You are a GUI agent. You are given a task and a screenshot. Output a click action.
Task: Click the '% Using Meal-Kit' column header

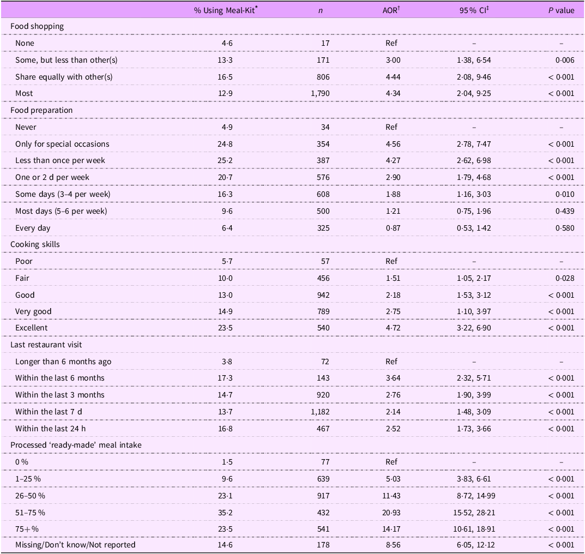pyautogui.click(x=225, y=10)
